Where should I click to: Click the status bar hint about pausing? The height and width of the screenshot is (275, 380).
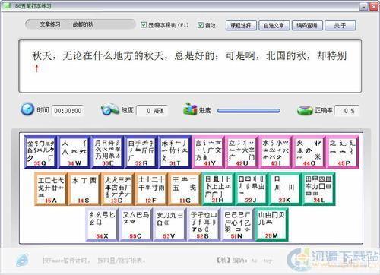(x=94, y=260)
